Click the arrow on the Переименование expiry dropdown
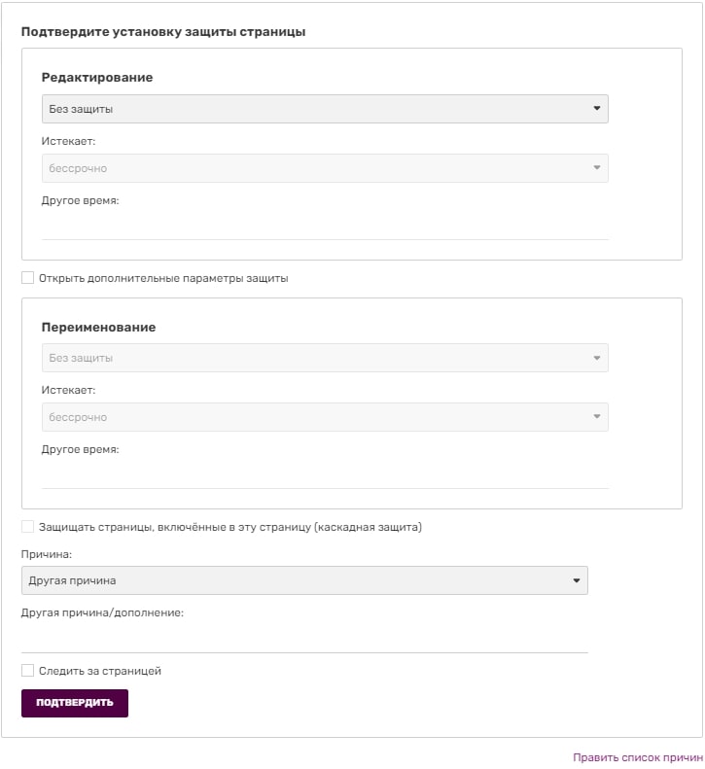 click(597, 417)
